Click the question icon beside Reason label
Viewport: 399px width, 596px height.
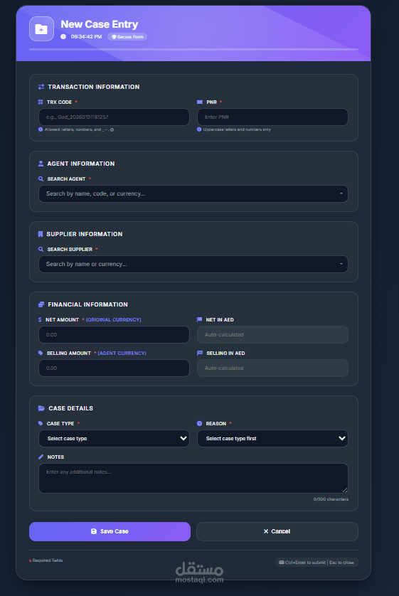(x=199, y=423)
